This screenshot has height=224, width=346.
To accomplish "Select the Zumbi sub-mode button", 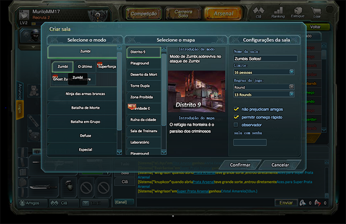I will 63,67.
